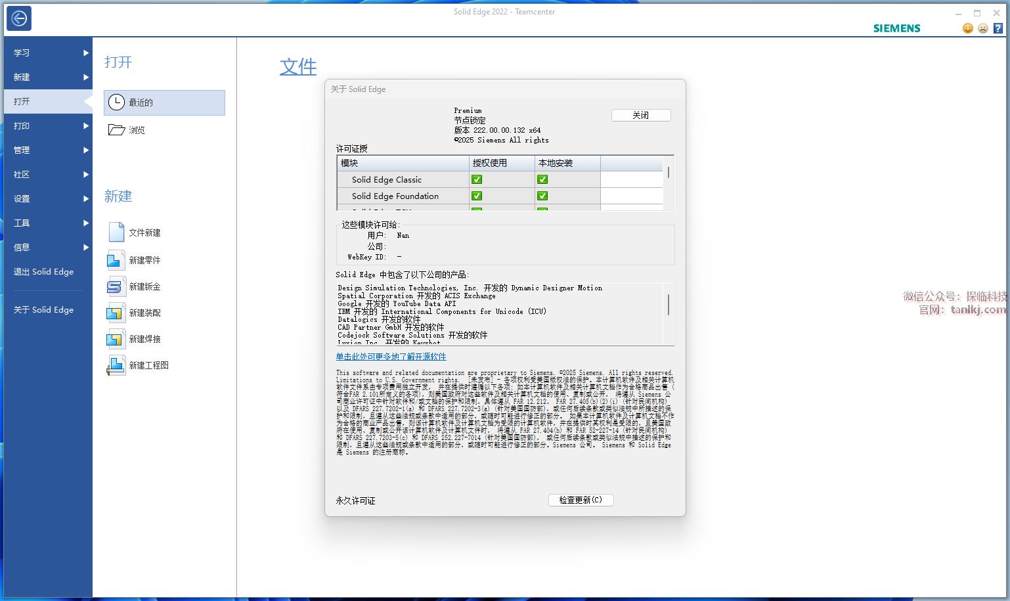Image resolution: width=1010 pixels, height=601 pixels.
Task: Click the 浏览 browse option
Action: (x=164, y=130)
